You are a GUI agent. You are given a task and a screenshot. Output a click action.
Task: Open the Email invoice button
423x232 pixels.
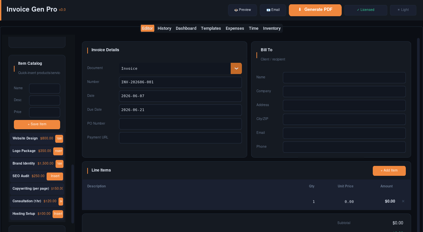[273, 10]
